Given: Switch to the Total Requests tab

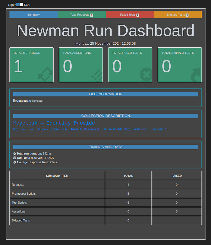Looking at the screenshot, I should (x=82, y=14).
